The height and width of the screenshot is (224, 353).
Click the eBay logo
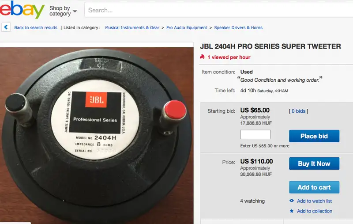click(x=22, y=10)
